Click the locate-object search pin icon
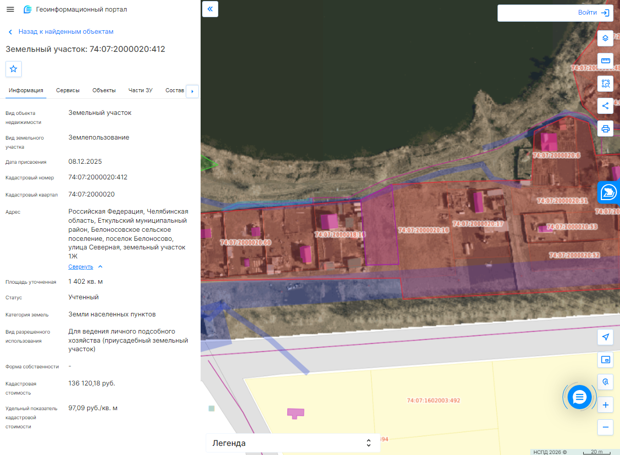 tap(605, 381)
